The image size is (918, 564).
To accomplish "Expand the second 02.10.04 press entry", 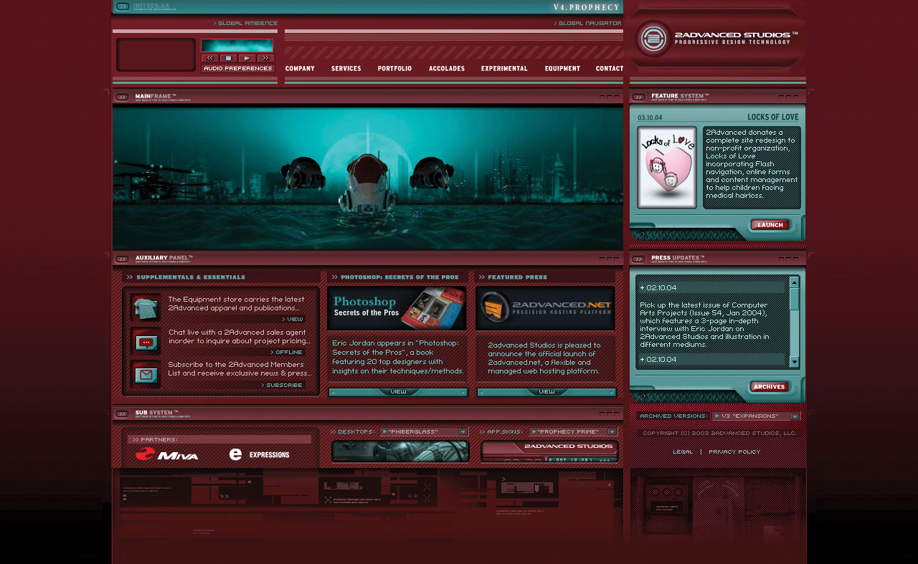I will click(x=712, y=359).
